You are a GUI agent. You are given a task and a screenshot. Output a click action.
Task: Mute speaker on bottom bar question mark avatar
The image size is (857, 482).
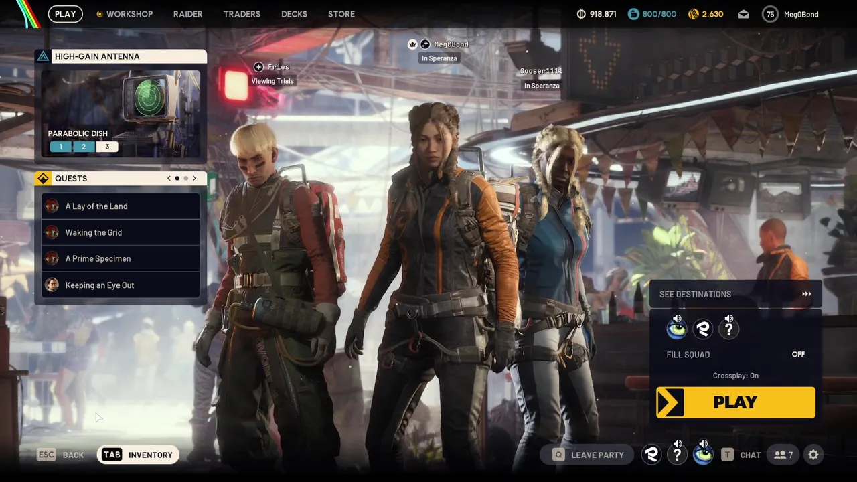[678, 445]
